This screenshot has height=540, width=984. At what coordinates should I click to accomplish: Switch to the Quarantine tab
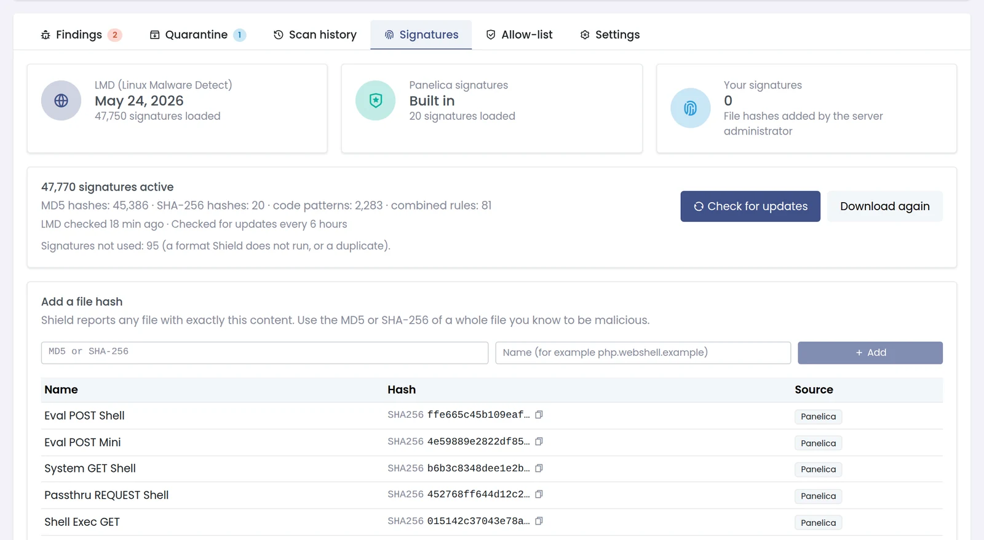click(x=198, y=35)
